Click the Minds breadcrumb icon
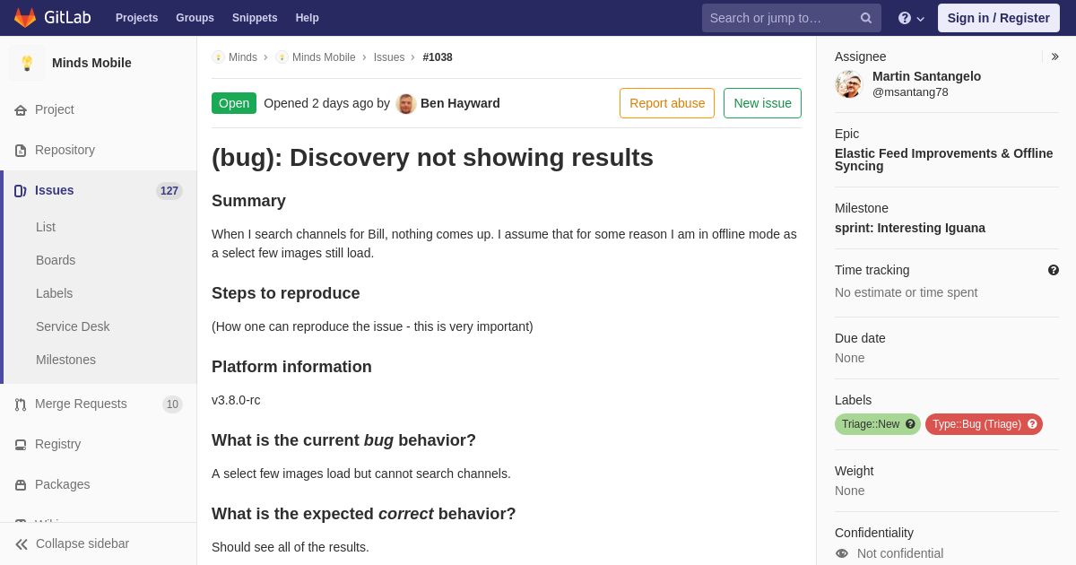Image resolution: width=1076 pixels, height=565 pixels. coord(218,57)
